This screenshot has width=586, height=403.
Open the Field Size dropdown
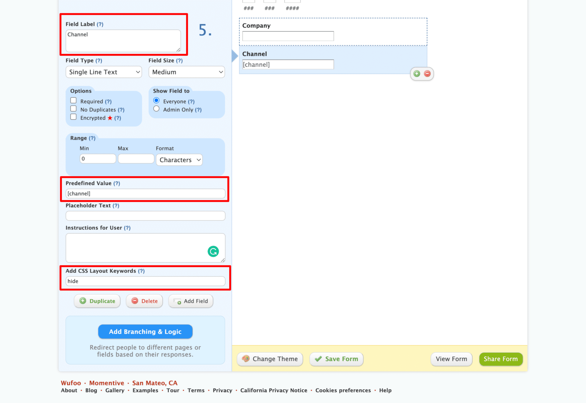(x=187, y=72)
